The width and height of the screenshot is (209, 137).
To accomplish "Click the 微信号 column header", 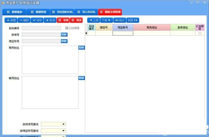I will click(x=104, y=27).
